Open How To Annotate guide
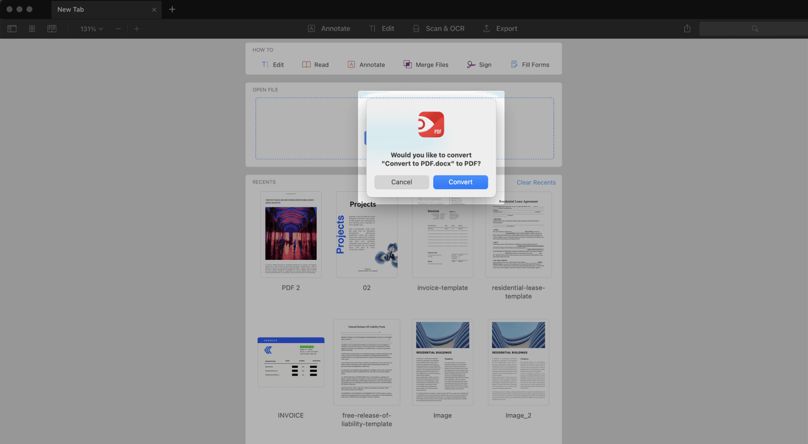This screenshot has width=808, height=444. click(x=366, y=65)
